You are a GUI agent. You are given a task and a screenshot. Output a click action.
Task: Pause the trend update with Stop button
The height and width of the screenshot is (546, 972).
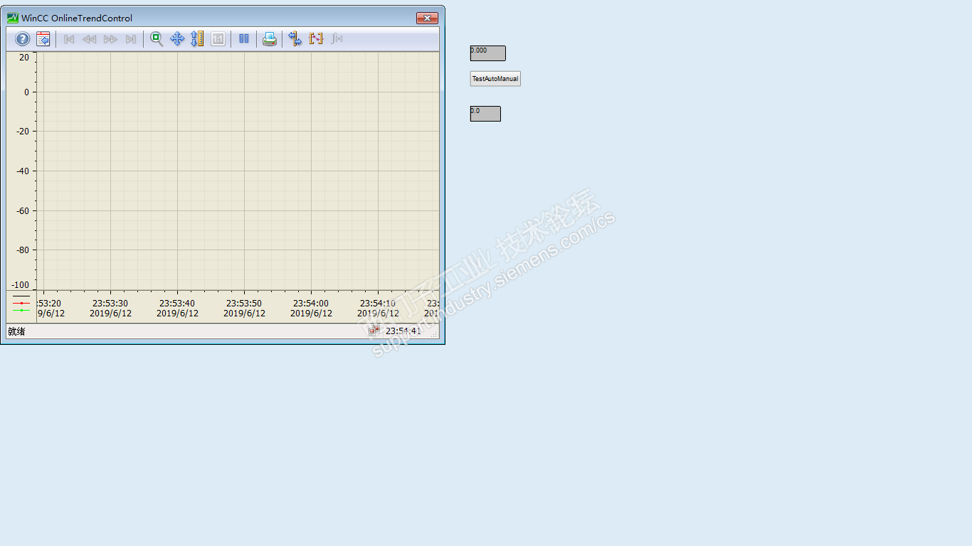pos(244,39)
